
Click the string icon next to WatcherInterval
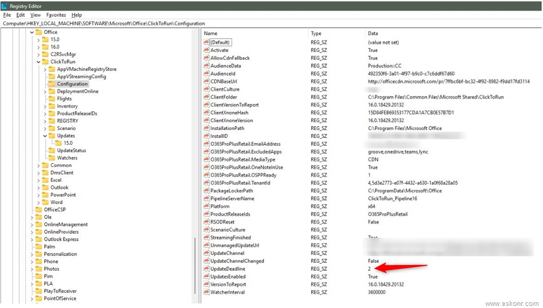click(x=206, y=292)
